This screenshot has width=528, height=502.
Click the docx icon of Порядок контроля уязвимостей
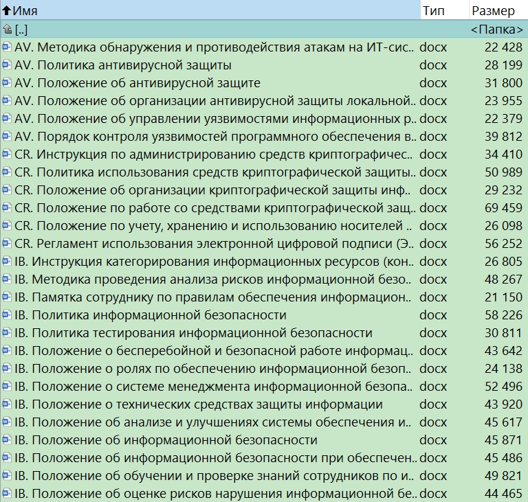click(x=7, y=136)
